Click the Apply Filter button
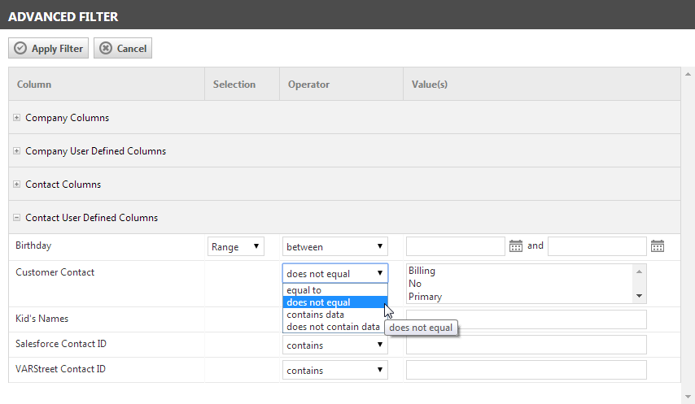 click(48, 48)
